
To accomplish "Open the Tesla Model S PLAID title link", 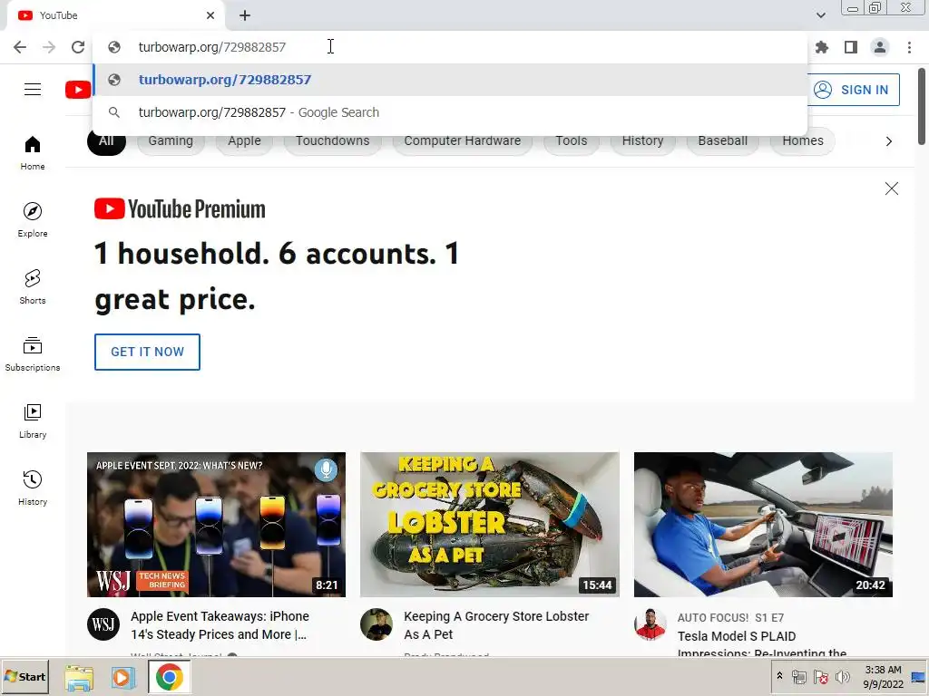I will pyautogui.click(x=762, y=644).
